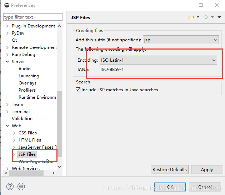Select Profilers under Server
Image resolution: width=225 pixels, height=195 pixels.
point(27,90)
